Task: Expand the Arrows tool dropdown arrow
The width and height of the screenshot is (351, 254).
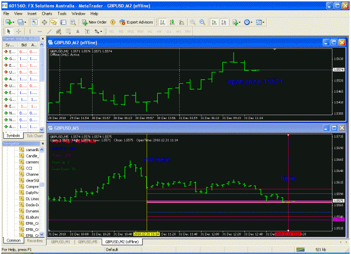Action: (101, 31)
